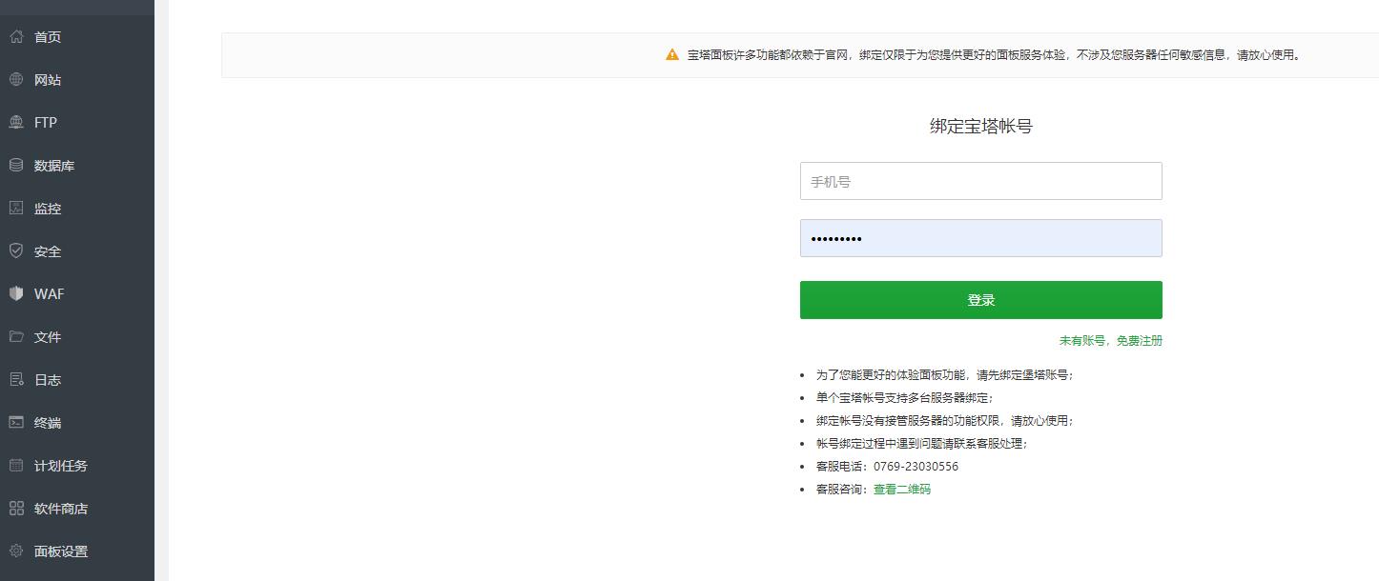Click the calendar icon beside 计划任务
Image resolution: width=1379 pixels, height=581 pixels.
point(16,466)
